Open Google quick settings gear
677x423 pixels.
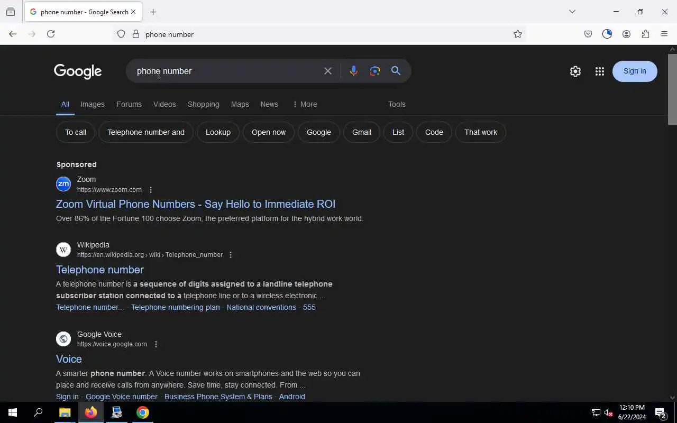pos(575,71)
